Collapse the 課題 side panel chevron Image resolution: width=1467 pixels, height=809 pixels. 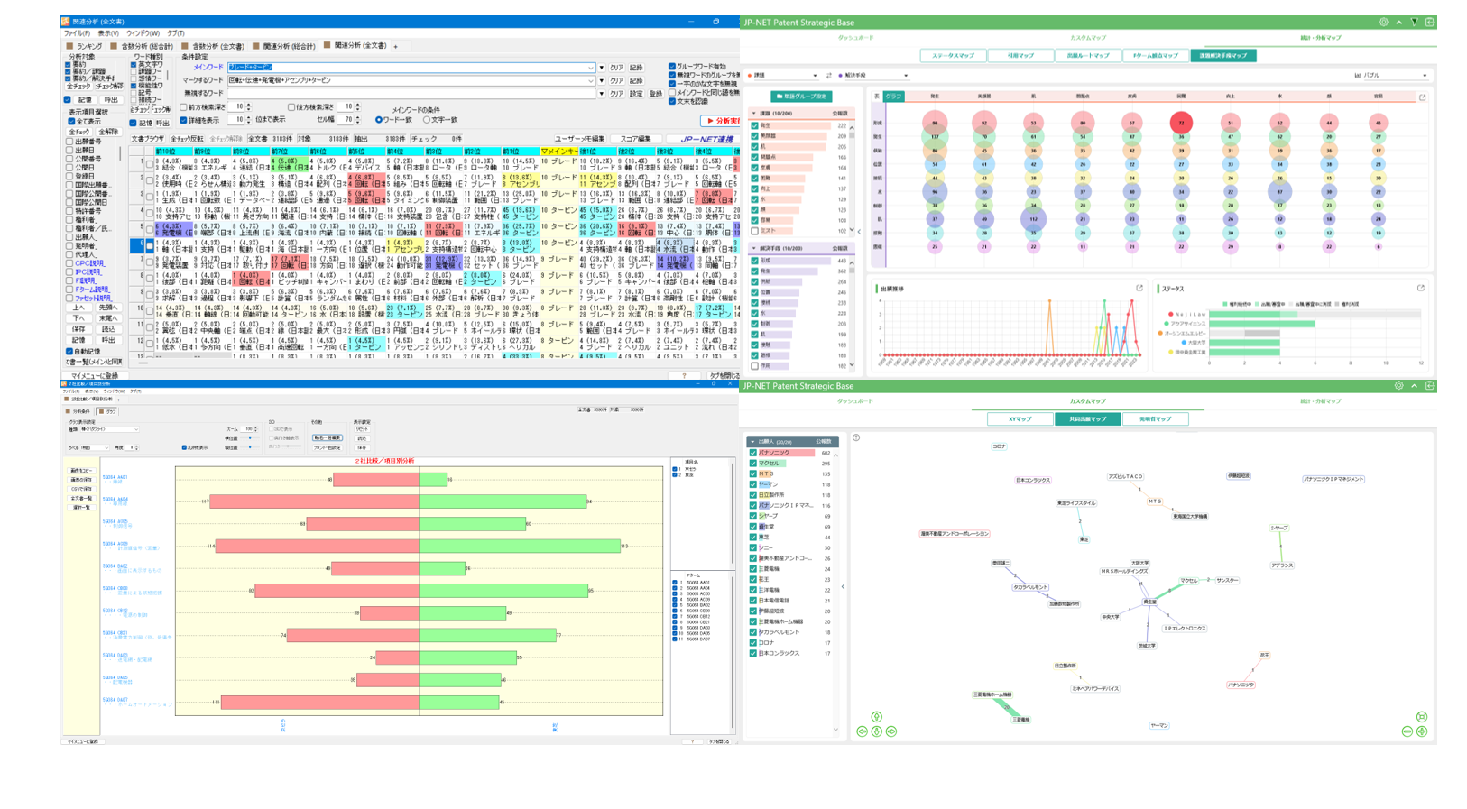click(x=859, y=232)
